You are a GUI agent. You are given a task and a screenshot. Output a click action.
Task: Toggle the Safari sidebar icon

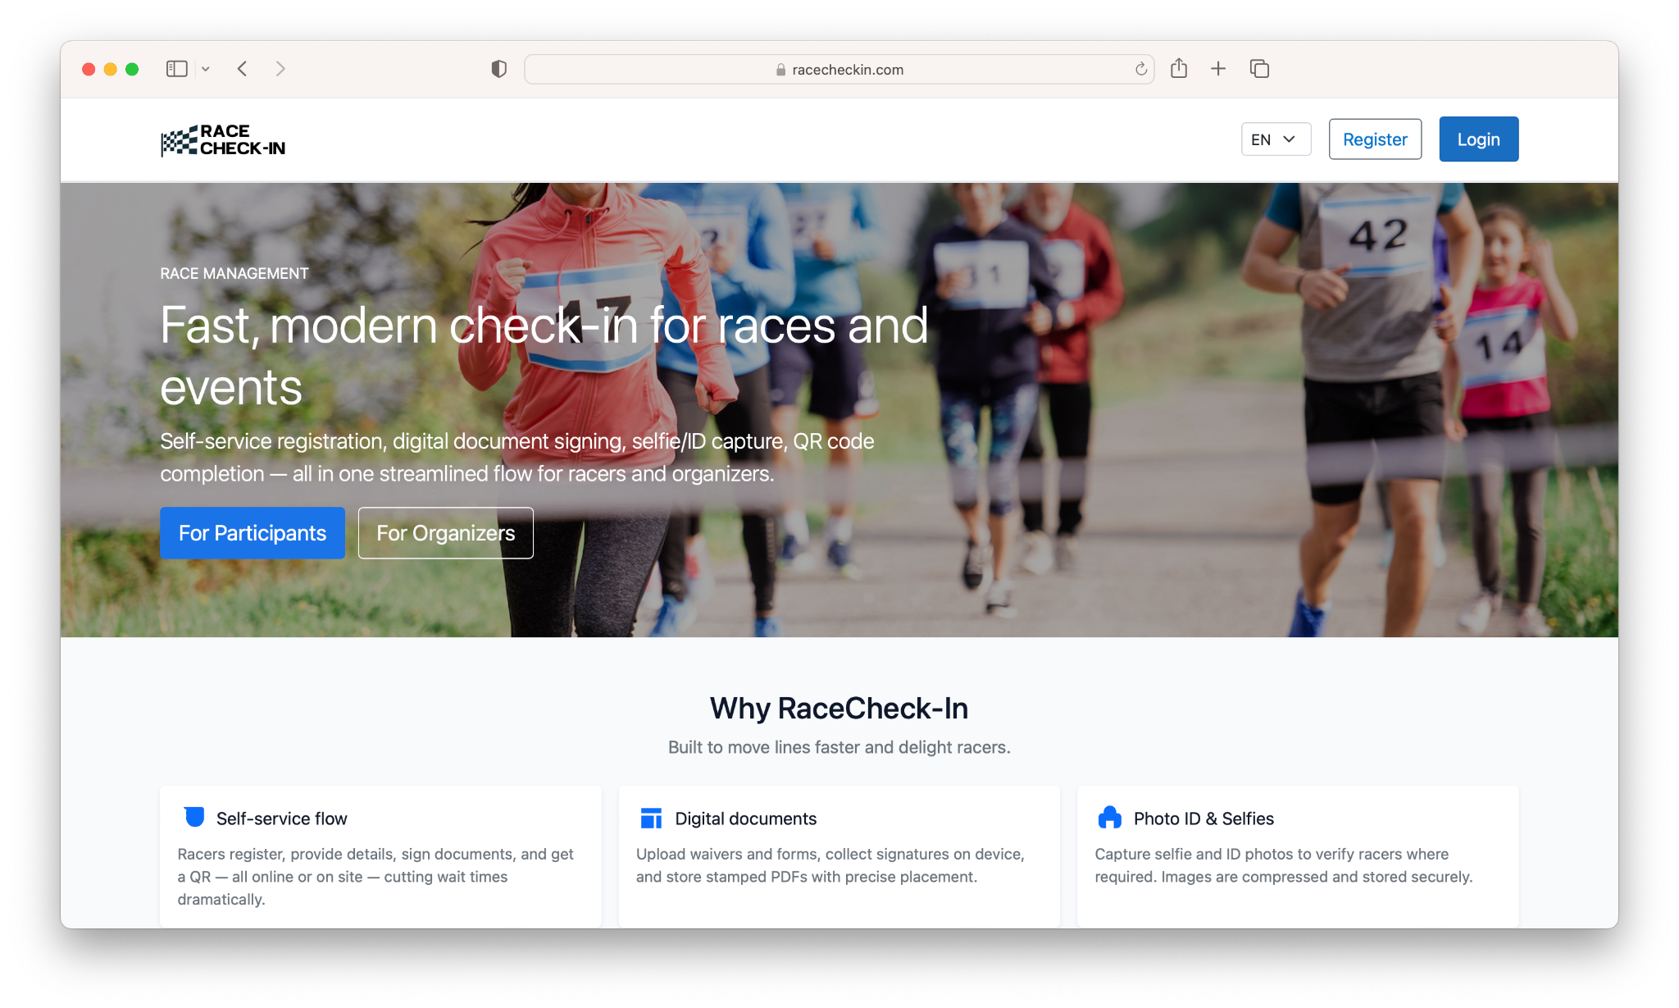click(x=177, y=69)
